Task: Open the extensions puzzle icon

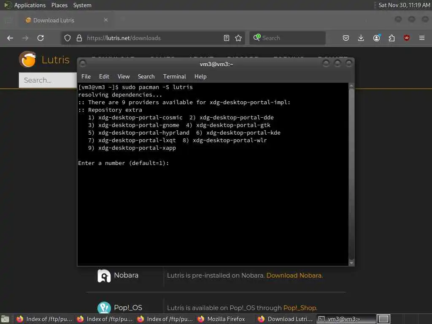Action: (x=391, y=38)
